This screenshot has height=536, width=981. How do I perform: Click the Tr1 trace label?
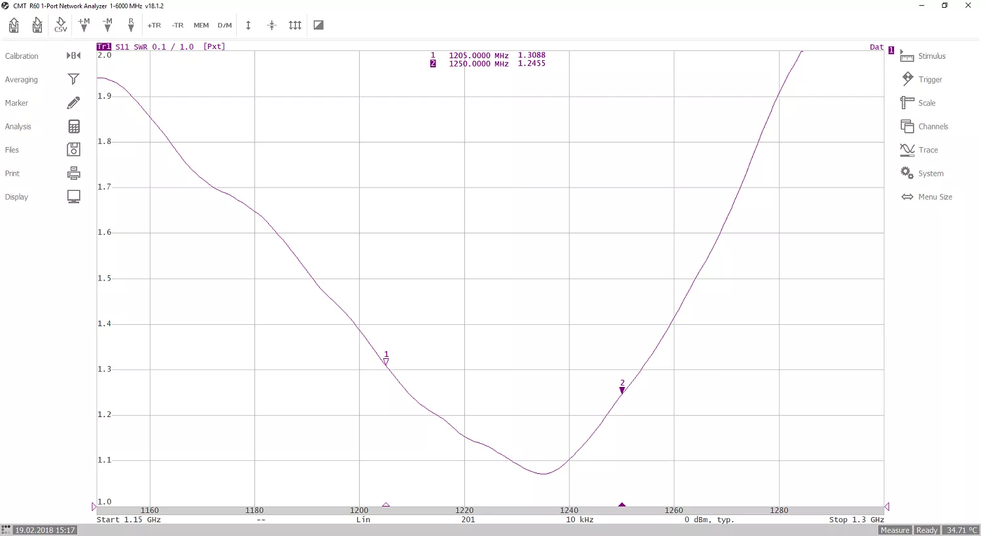click(103, 47)
